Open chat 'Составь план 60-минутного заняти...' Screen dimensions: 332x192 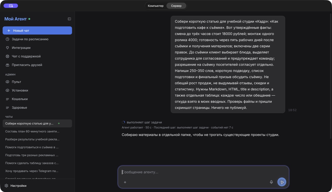click(x=37, y=131)
